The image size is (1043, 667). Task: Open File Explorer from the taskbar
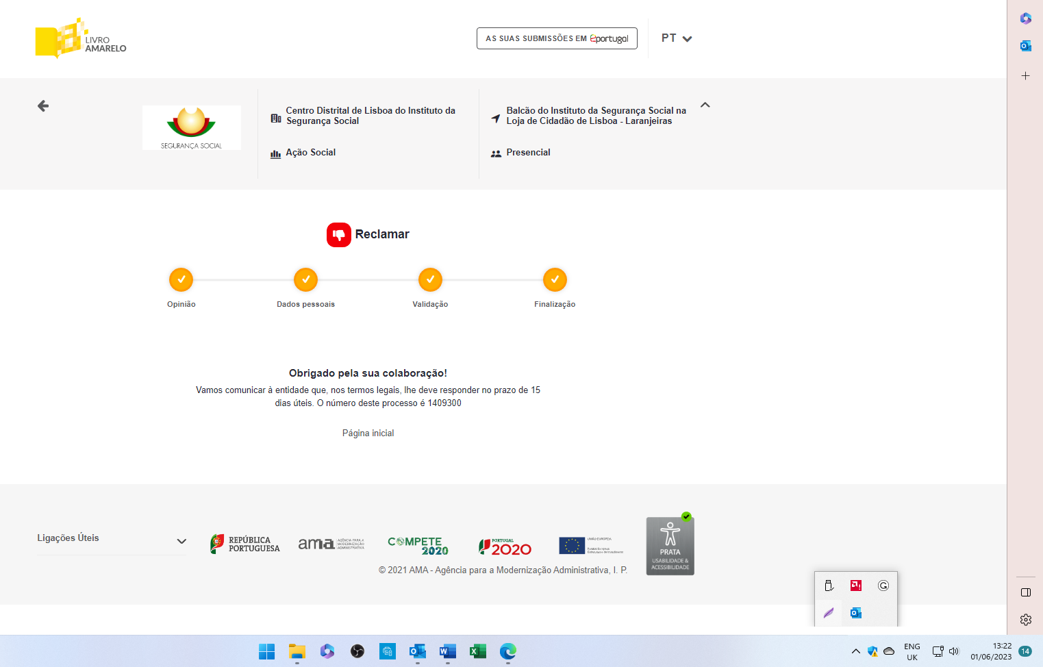(x=297, y=651)
